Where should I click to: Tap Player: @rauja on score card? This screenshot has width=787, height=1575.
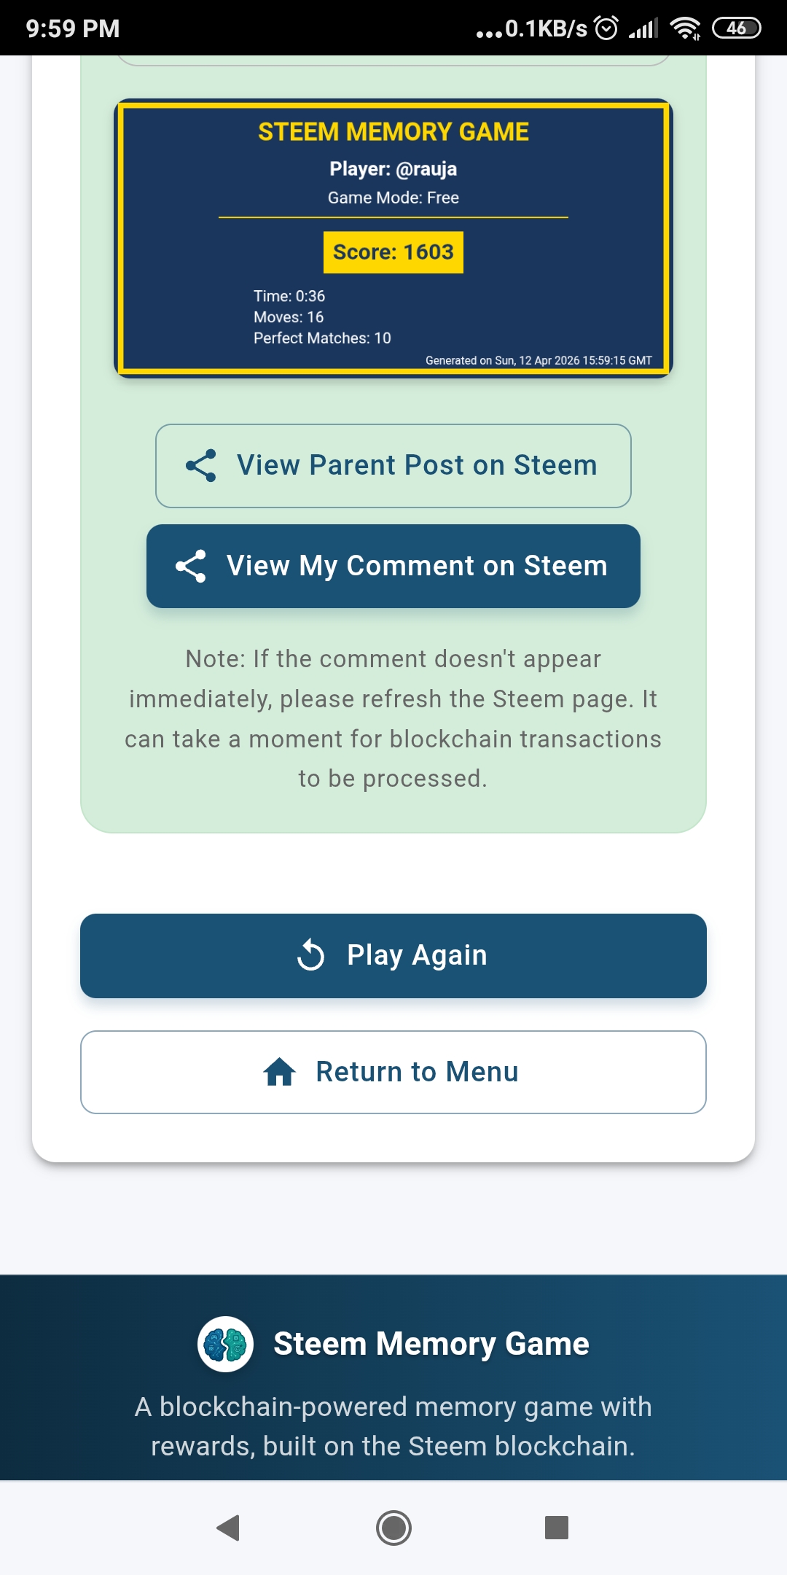coord(393,169)
